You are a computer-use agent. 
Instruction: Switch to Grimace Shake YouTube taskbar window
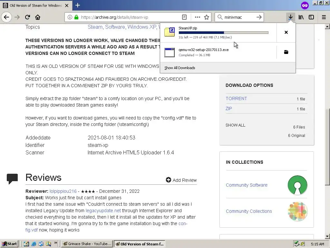(87, 244)
